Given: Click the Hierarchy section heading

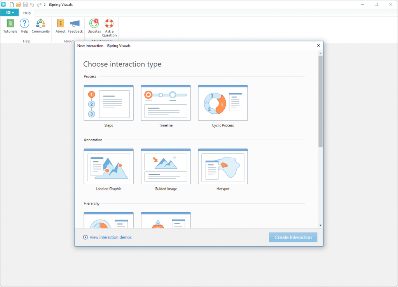Looking at the screenshot, I should click(x=92, y=203).
